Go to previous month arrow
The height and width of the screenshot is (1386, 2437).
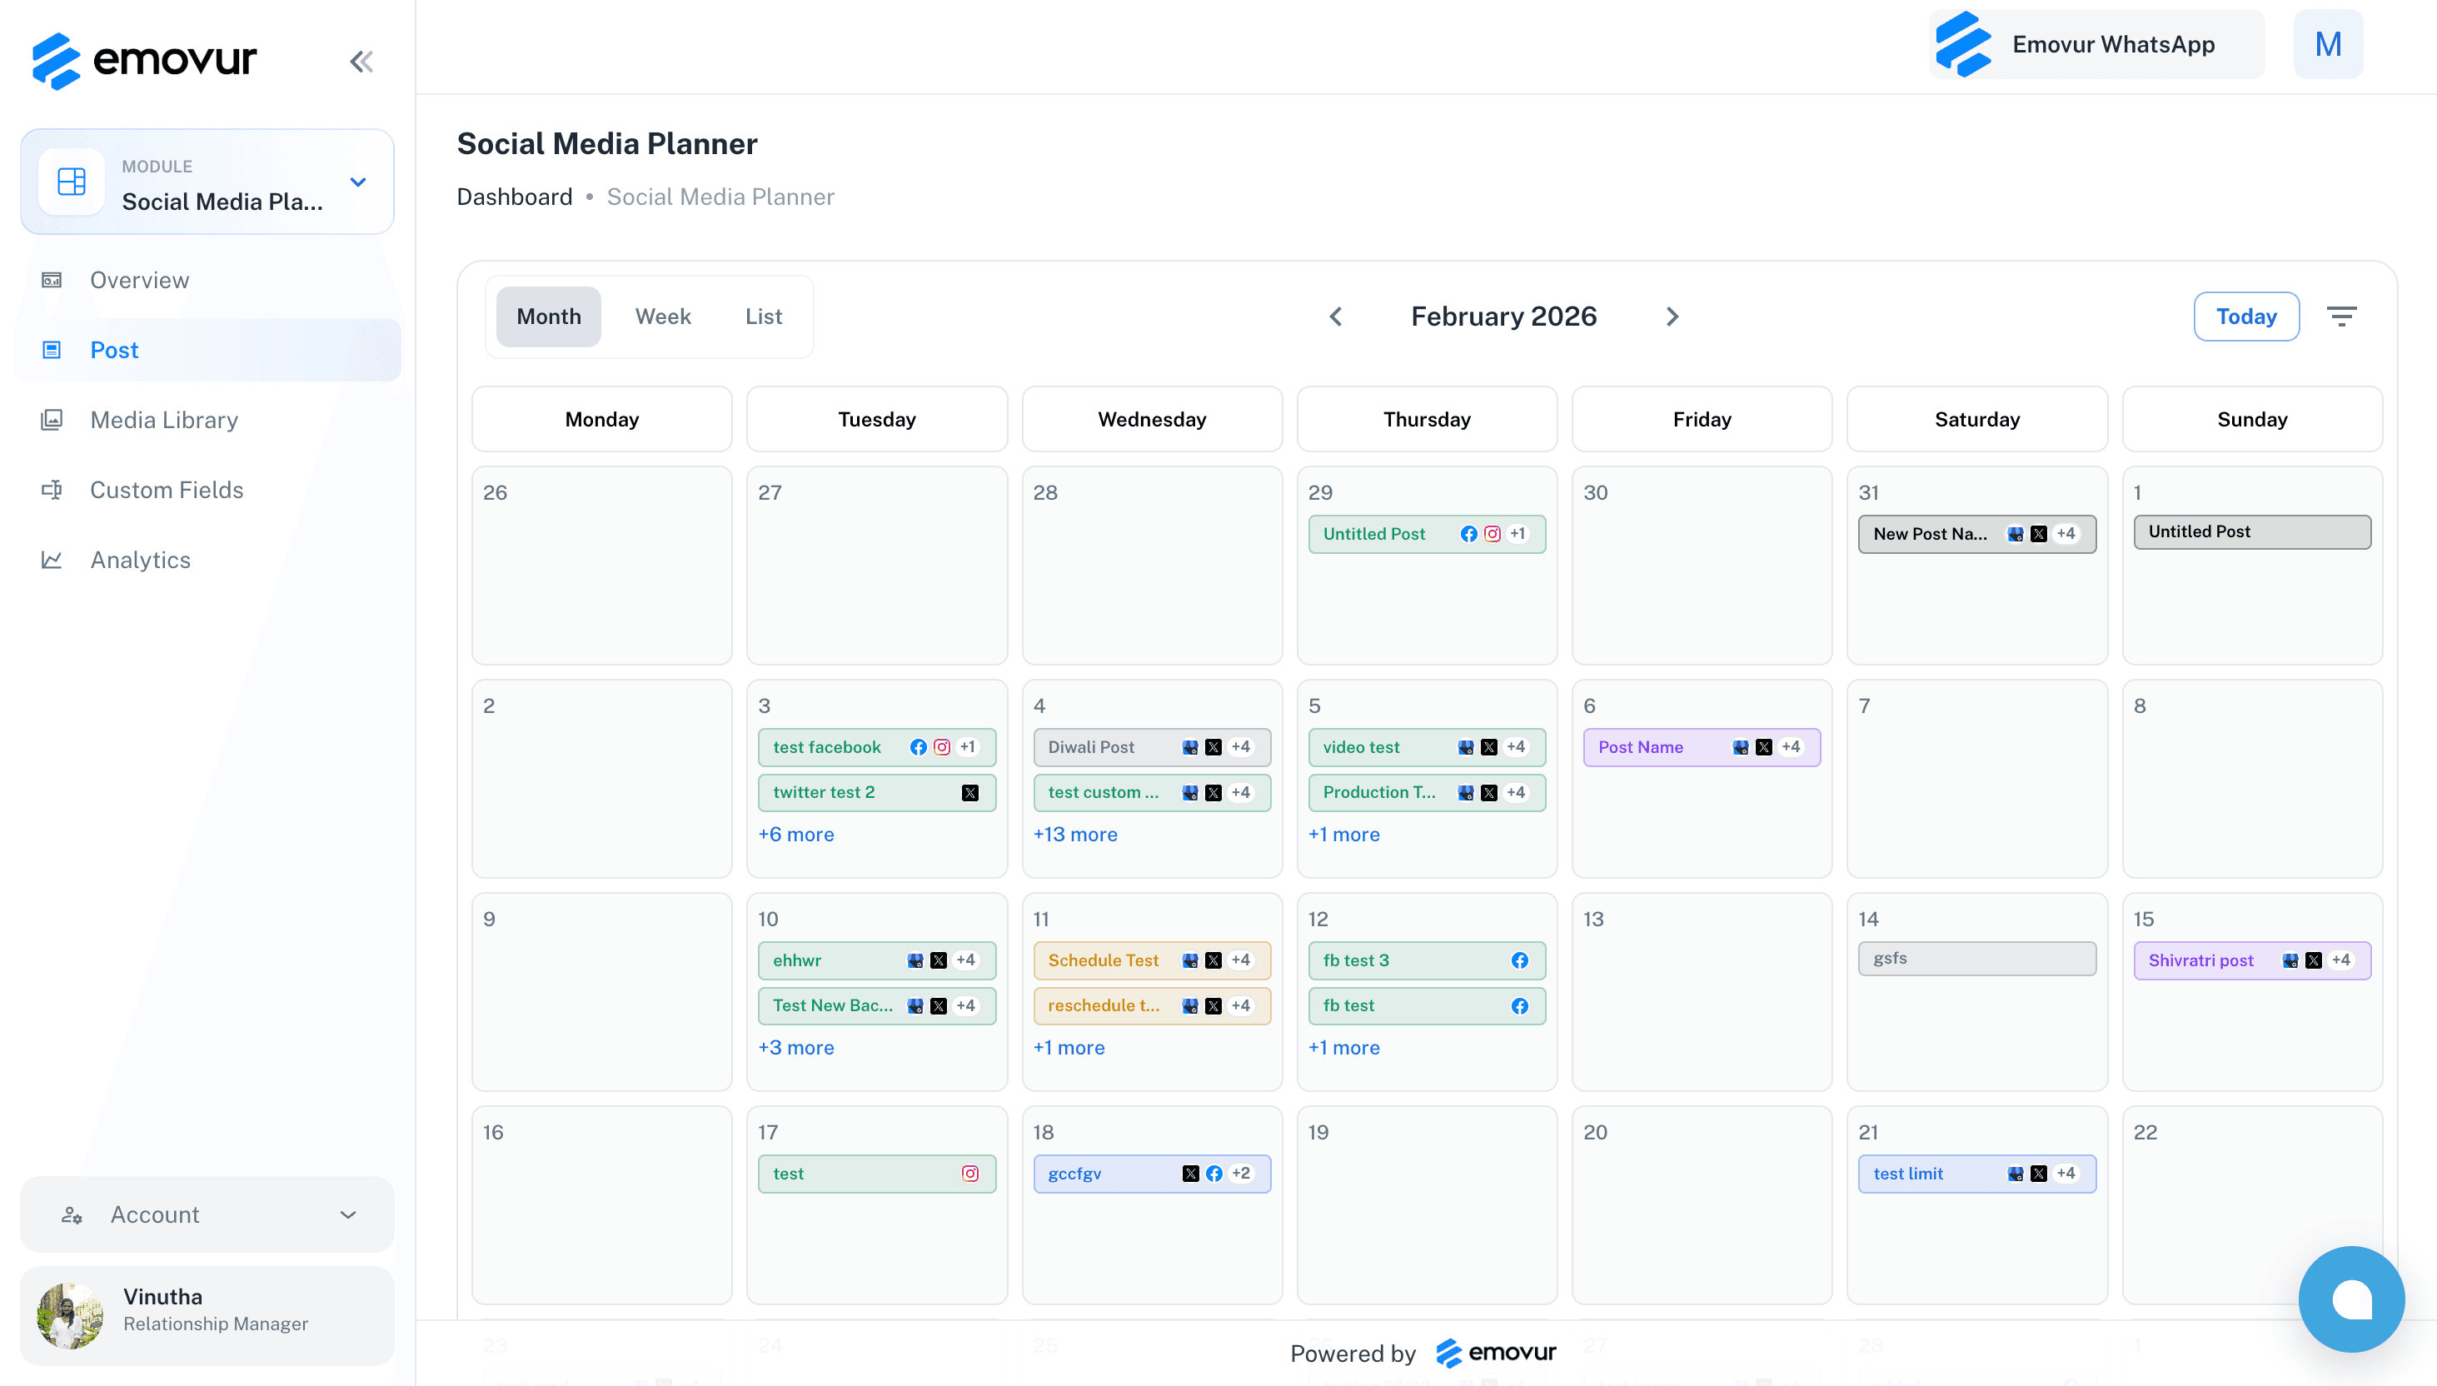[1335, 316]
